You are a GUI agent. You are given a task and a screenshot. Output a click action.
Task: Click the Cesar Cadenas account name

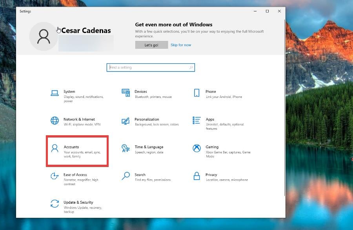tap(86, 31)
